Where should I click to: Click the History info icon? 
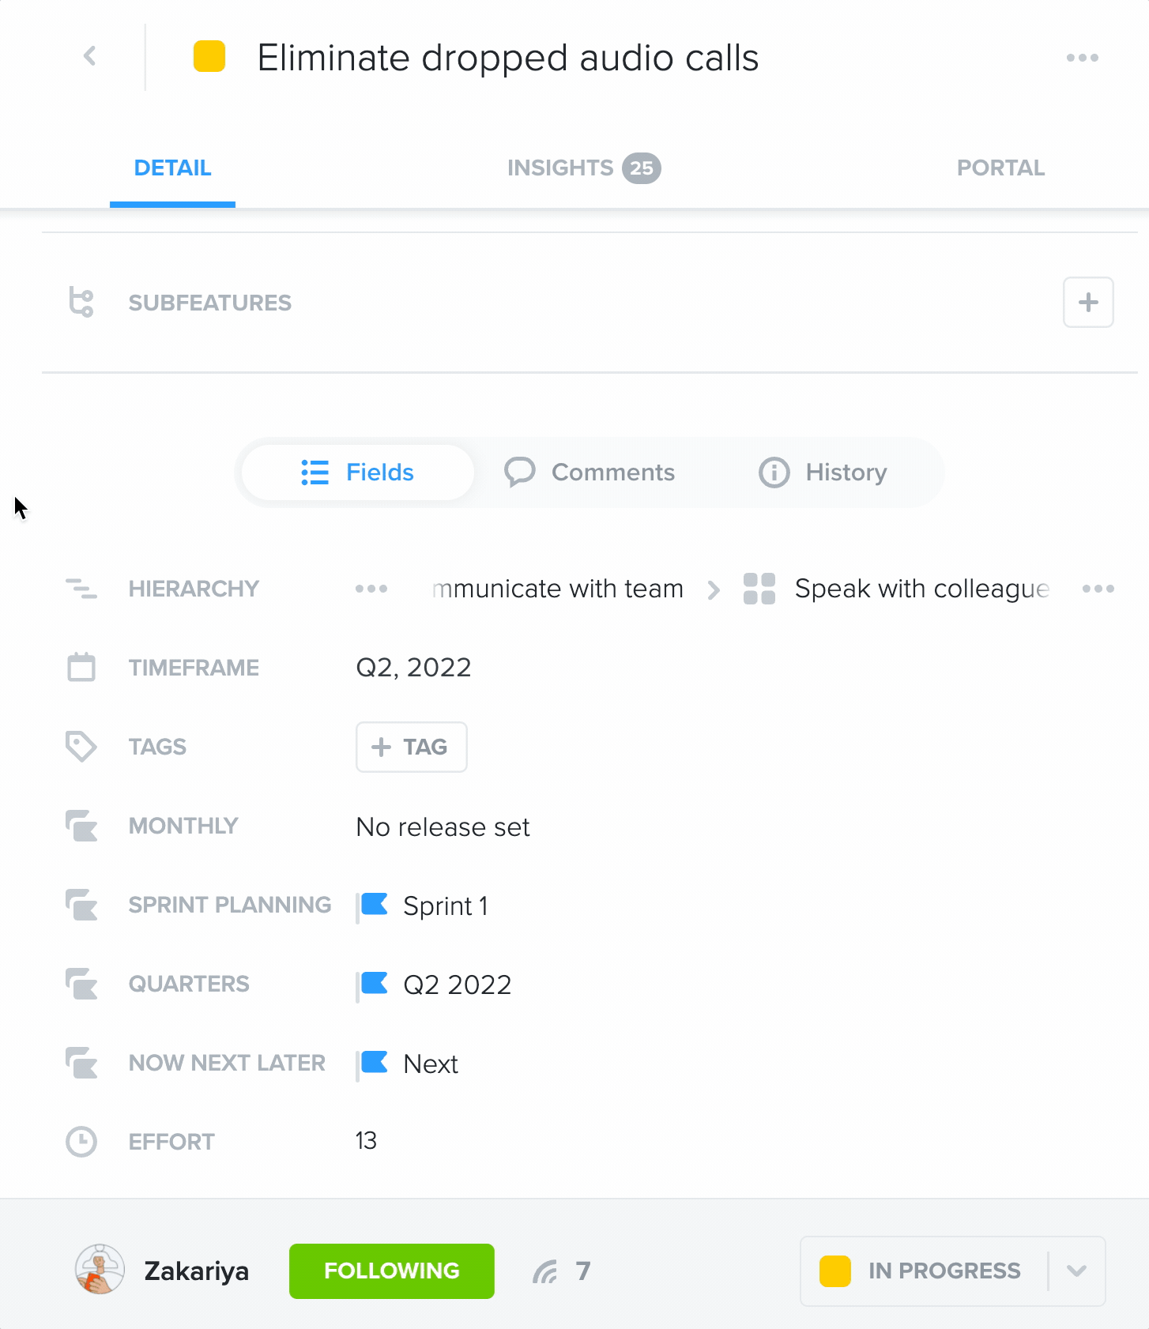point(774,472)
